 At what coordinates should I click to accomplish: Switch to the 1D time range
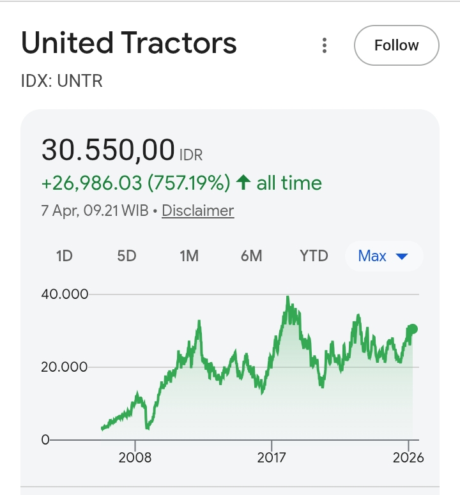[65, 256]
